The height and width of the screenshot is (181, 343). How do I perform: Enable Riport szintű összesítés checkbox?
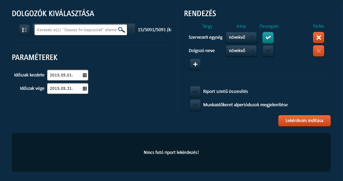tap(195, 92)
